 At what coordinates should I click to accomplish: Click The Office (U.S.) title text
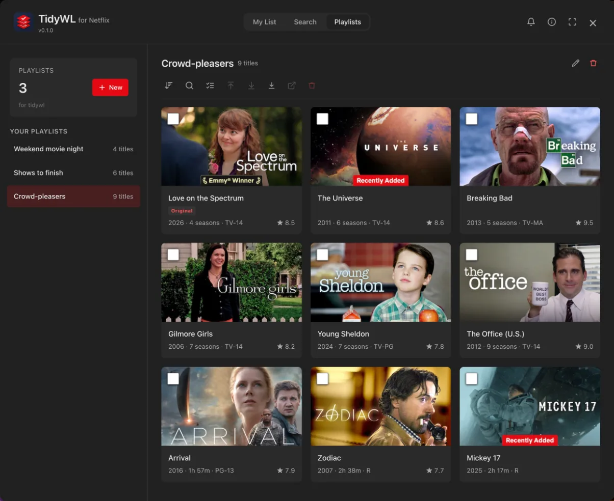coord(496,334)
